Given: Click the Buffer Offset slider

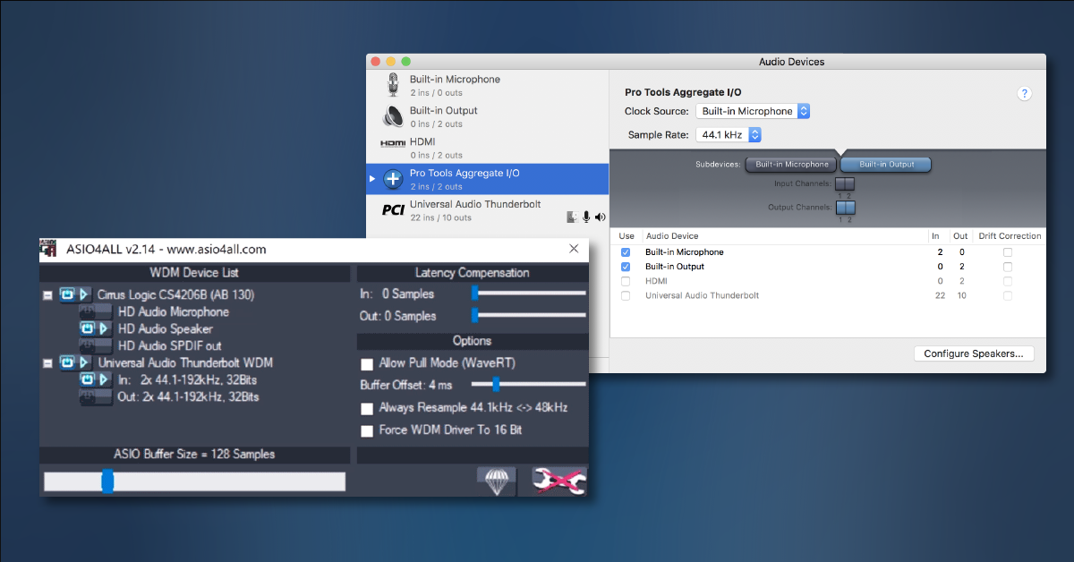Looking at the screenshot, I should (x=529, y=384).
